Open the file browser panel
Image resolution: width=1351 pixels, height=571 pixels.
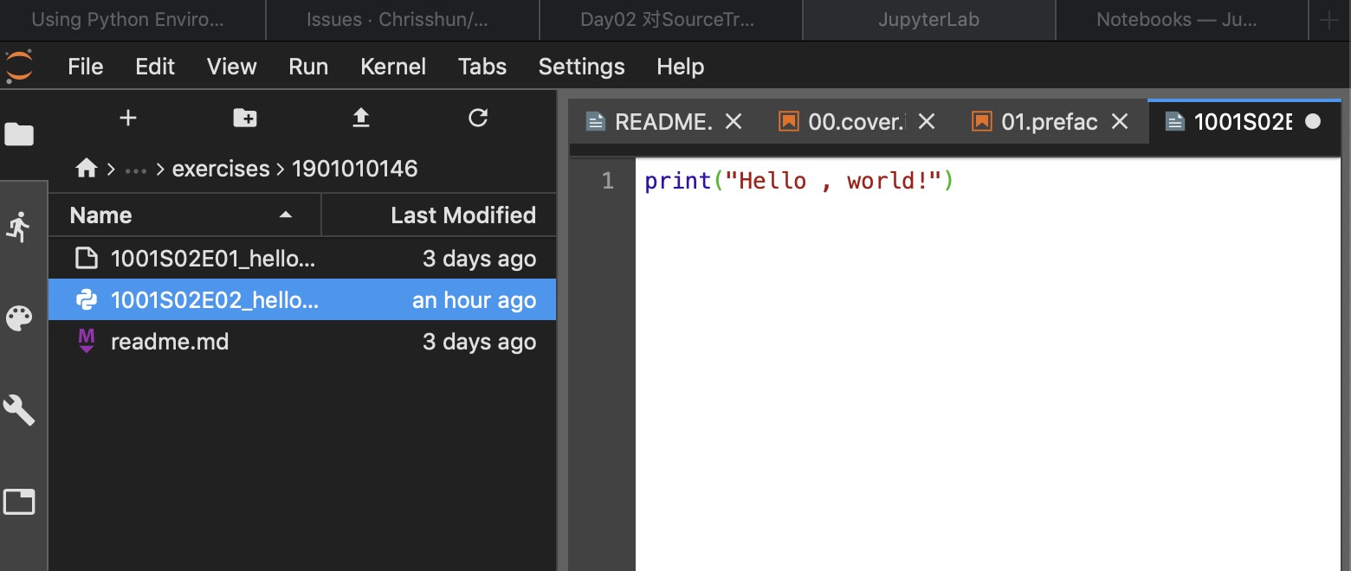pos(19,134)
